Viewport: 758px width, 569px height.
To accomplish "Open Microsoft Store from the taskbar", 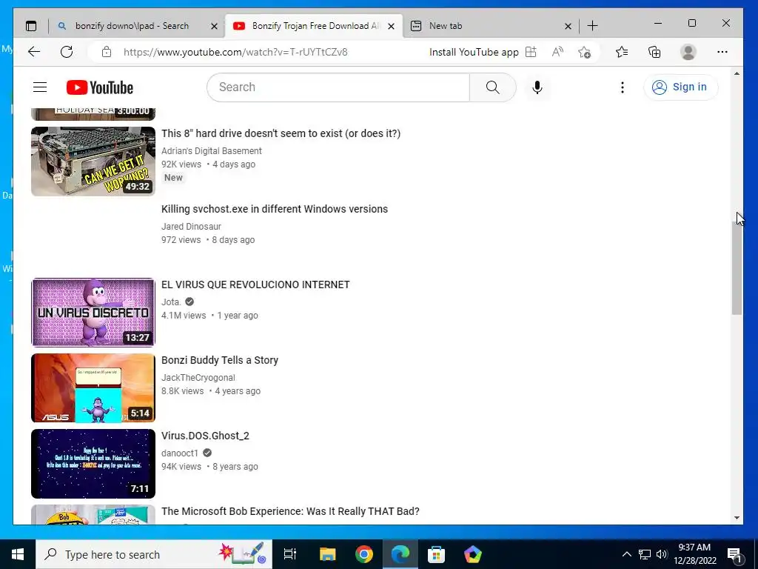I will coord(436,554).
